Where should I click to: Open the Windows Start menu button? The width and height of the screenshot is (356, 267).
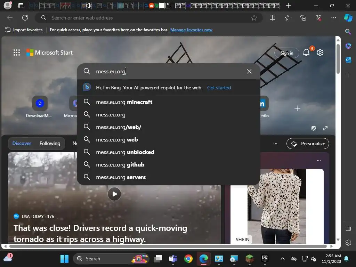[x=64, y=259]
